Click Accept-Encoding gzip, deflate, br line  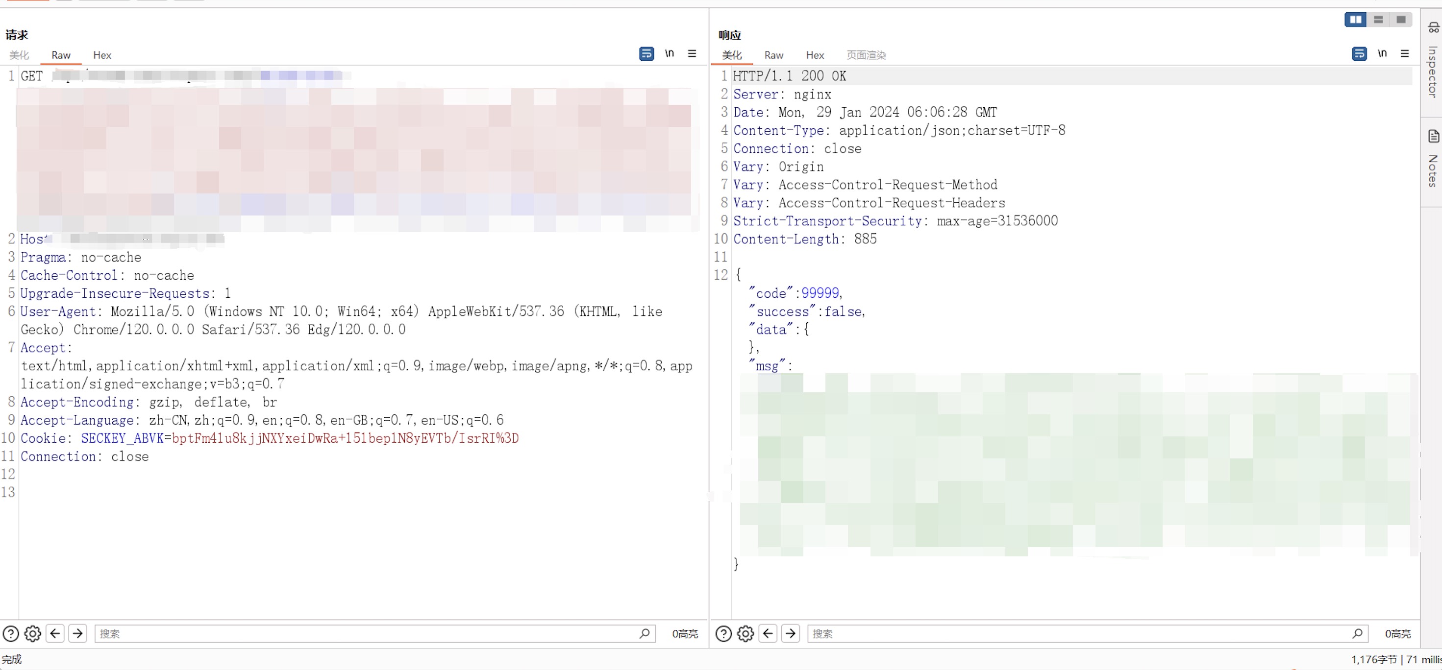[149, 402]
